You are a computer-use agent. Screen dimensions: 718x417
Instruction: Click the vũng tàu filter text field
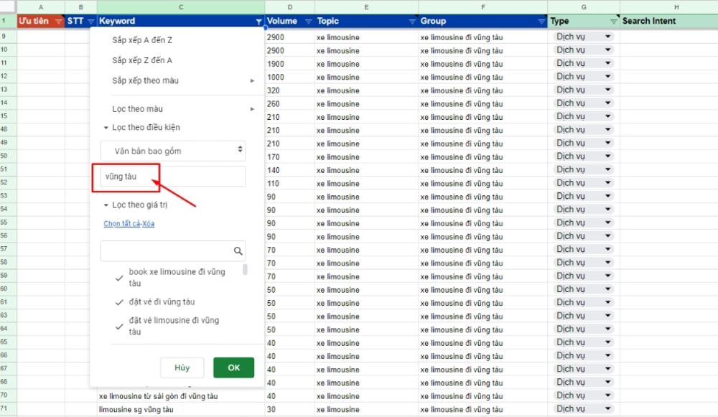click(173, 177)
